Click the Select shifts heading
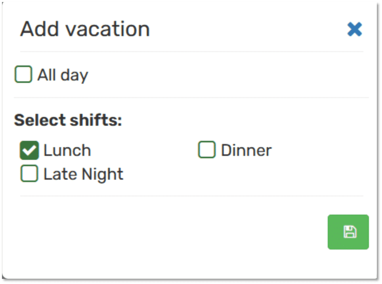The image size is (382, 284). click(68, 120)
